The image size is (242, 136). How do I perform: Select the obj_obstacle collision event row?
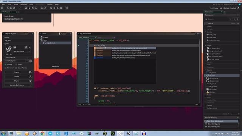tap(56, 43)
